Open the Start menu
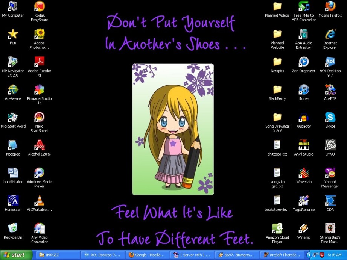This screenshot has height=260, width=347. [14, 255]
